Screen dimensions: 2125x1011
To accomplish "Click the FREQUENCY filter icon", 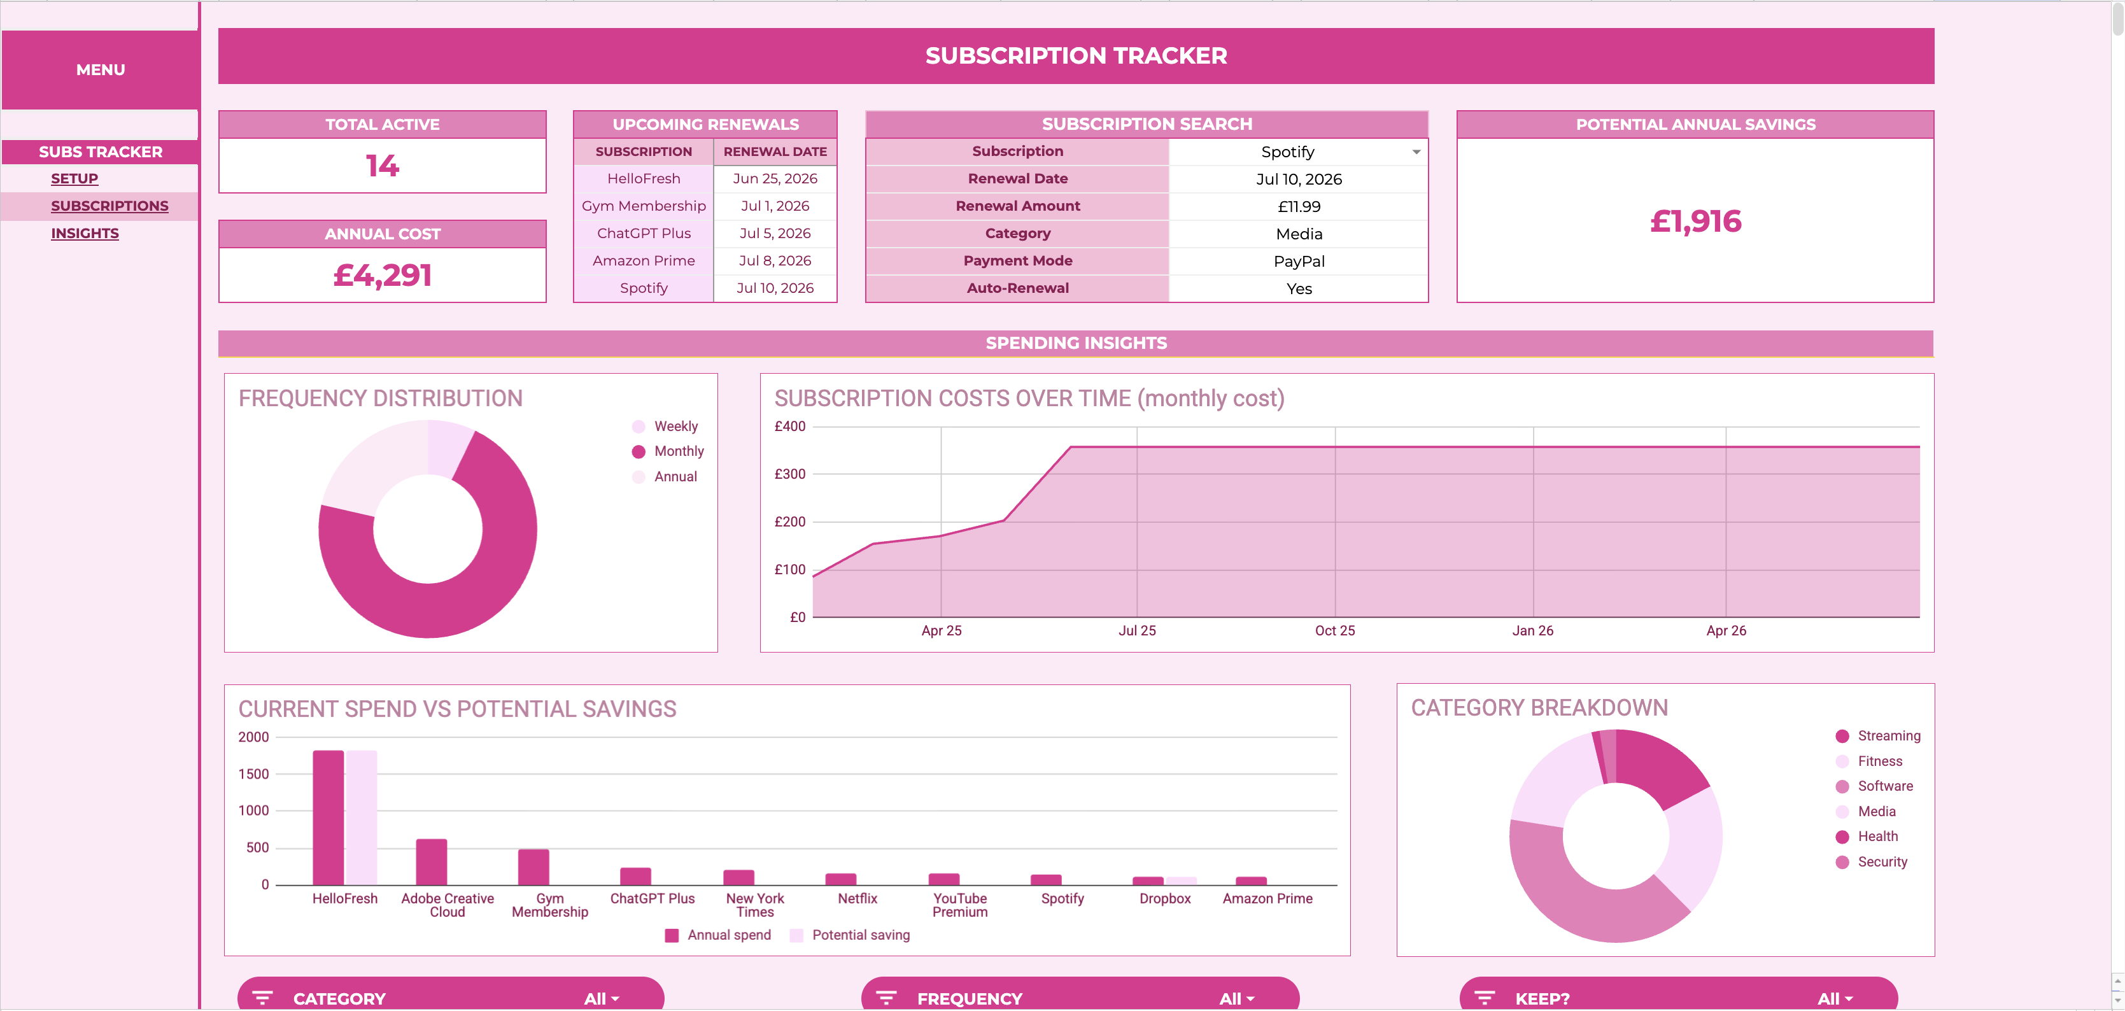I will coord(886,998).
